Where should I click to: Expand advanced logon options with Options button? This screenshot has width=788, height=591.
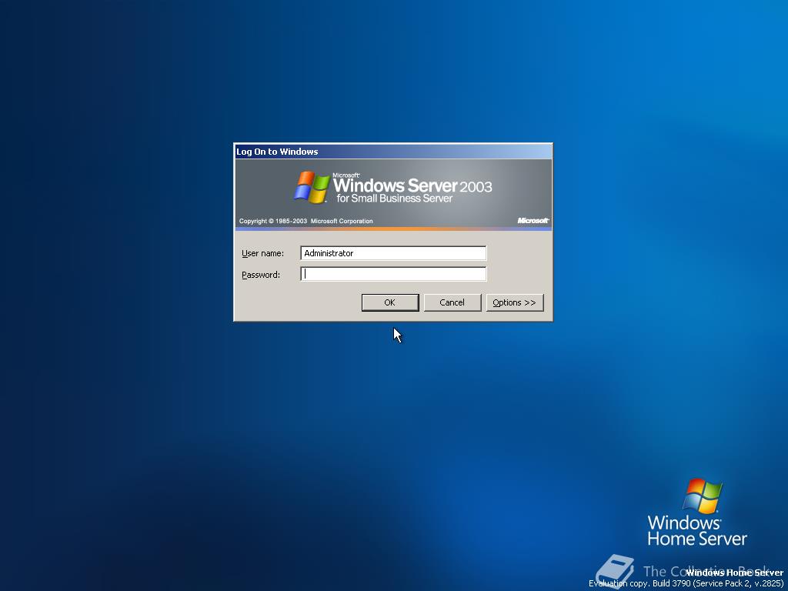514,302
